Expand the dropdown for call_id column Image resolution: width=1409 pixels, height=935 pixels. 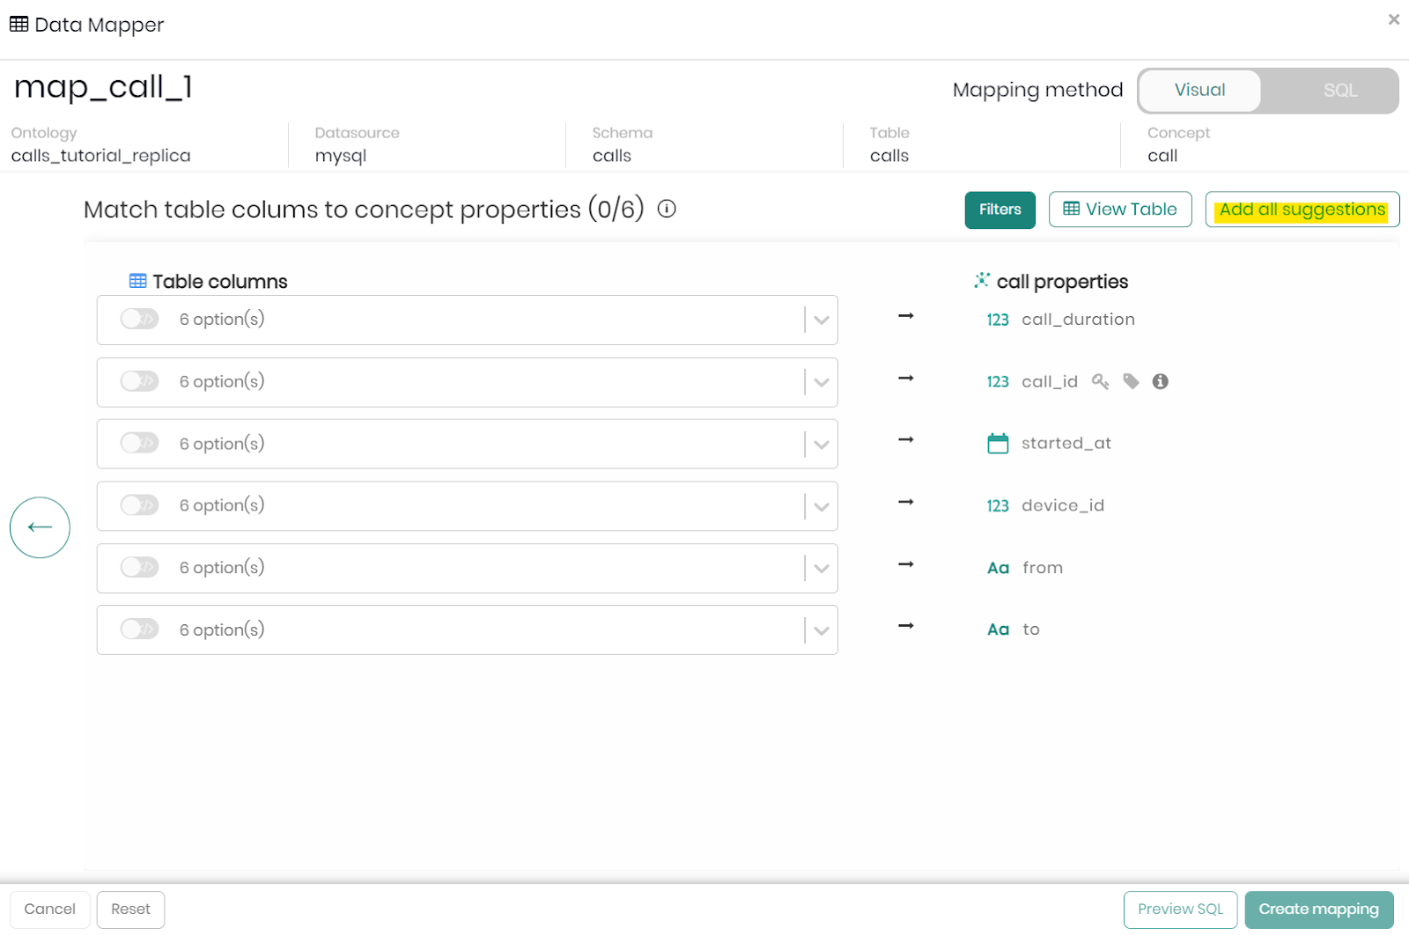821,382
